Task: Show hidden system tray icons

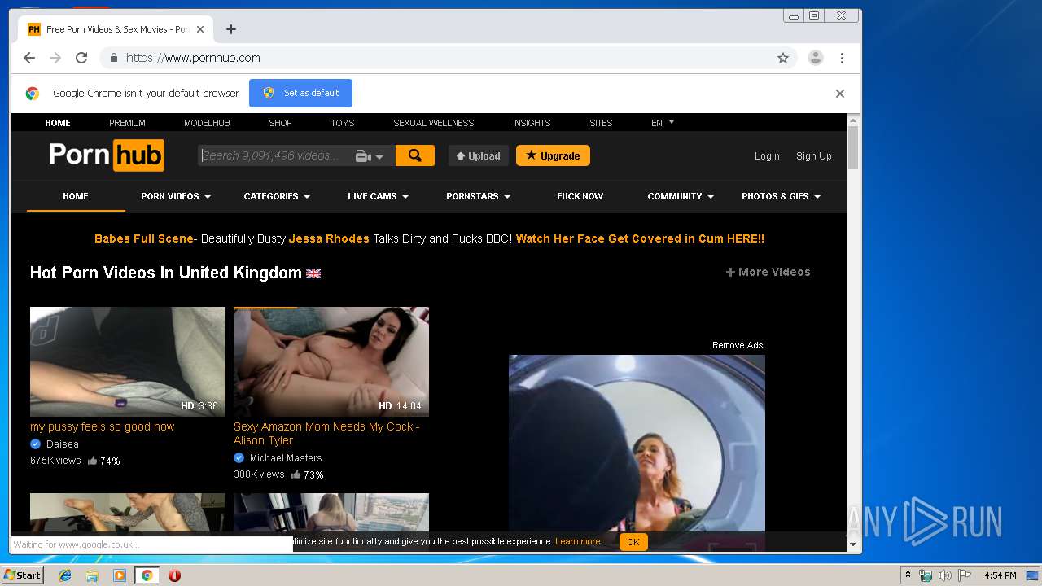Action: tap(908, 575)
